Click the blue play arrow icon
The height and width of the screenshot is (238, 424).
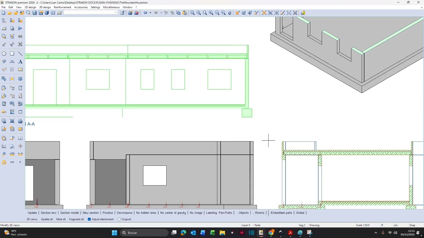[20, 28]
